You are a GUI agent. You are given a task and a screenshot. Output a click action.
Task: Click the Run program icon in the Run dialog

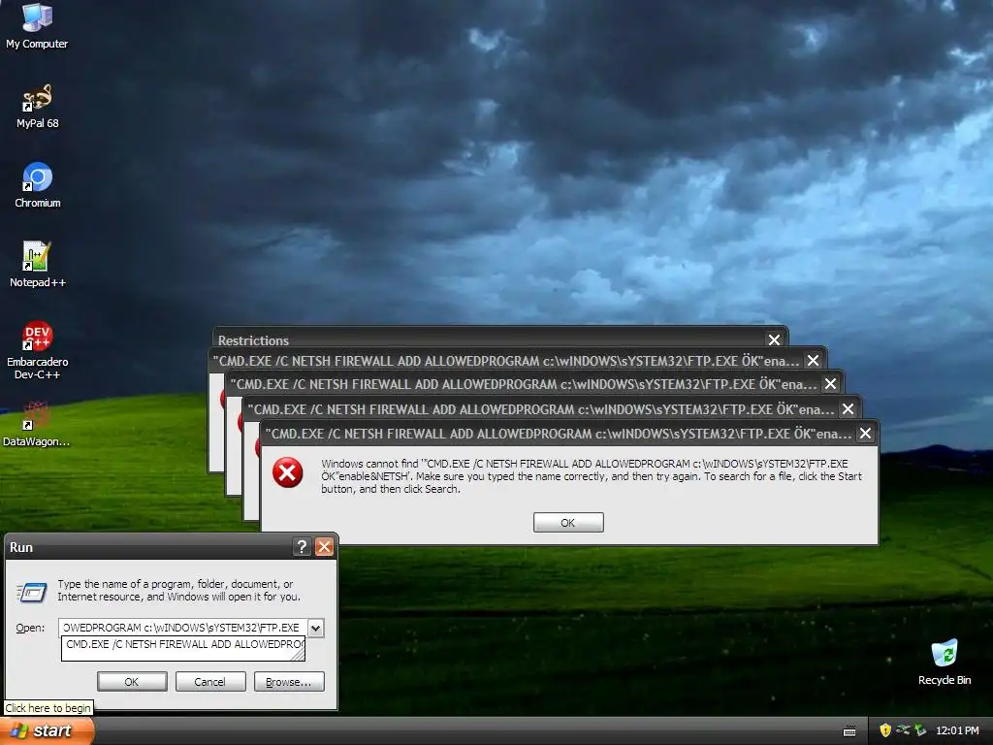pyautogui.click(x=32, y=592)
